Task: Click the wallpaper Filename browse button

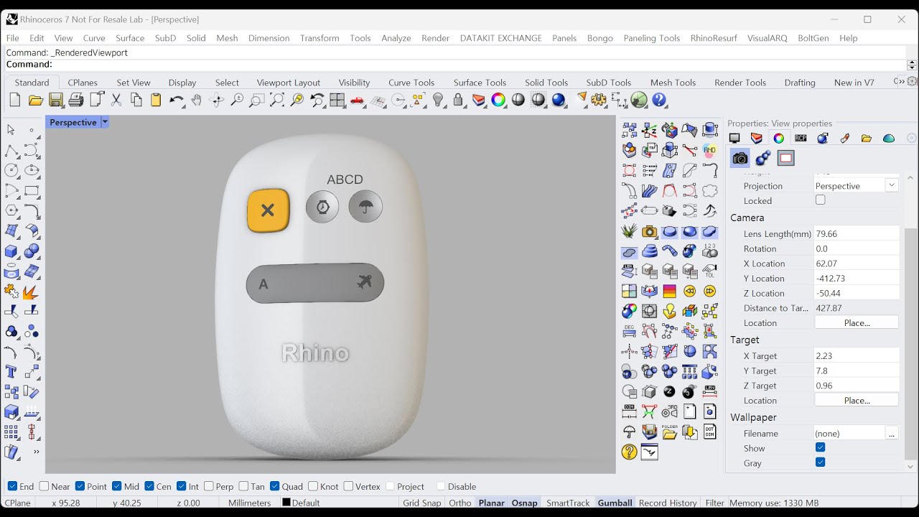Action: 892,433
